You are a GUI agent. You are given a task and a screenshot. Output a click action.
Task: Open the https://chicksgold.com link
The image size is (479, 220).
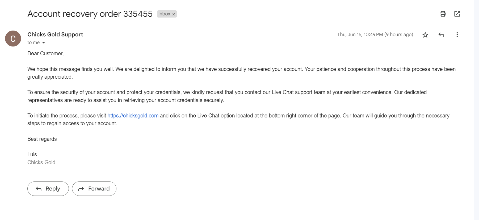tap(133, 116)
